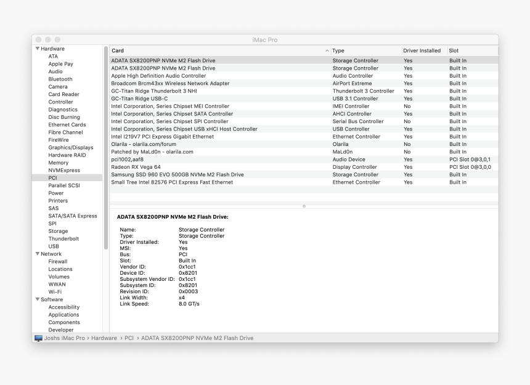Select Intel USB xHCI Host Controller row
The width and height of the screenshot is (530, 385).
pos(304,129)
